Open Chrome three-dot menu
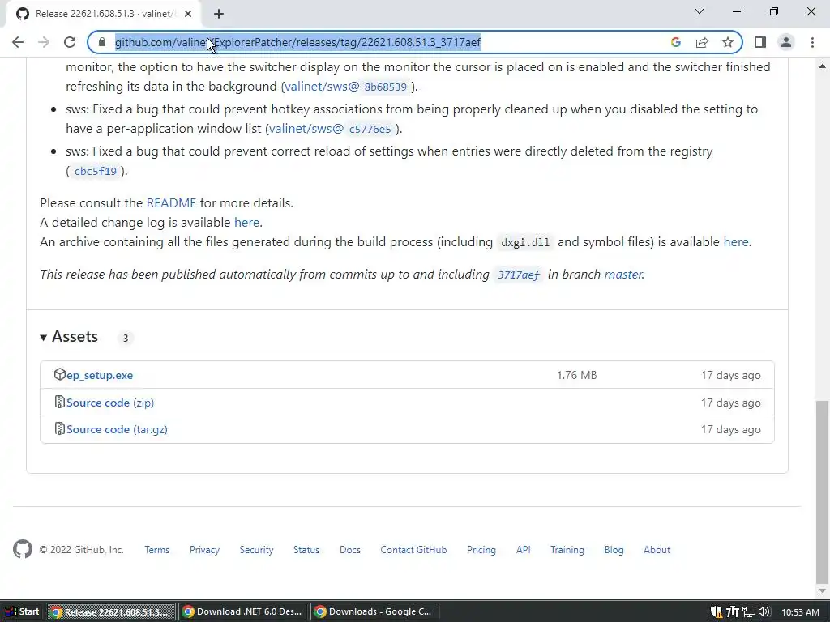The image size is (830, 622). (812, 42)
